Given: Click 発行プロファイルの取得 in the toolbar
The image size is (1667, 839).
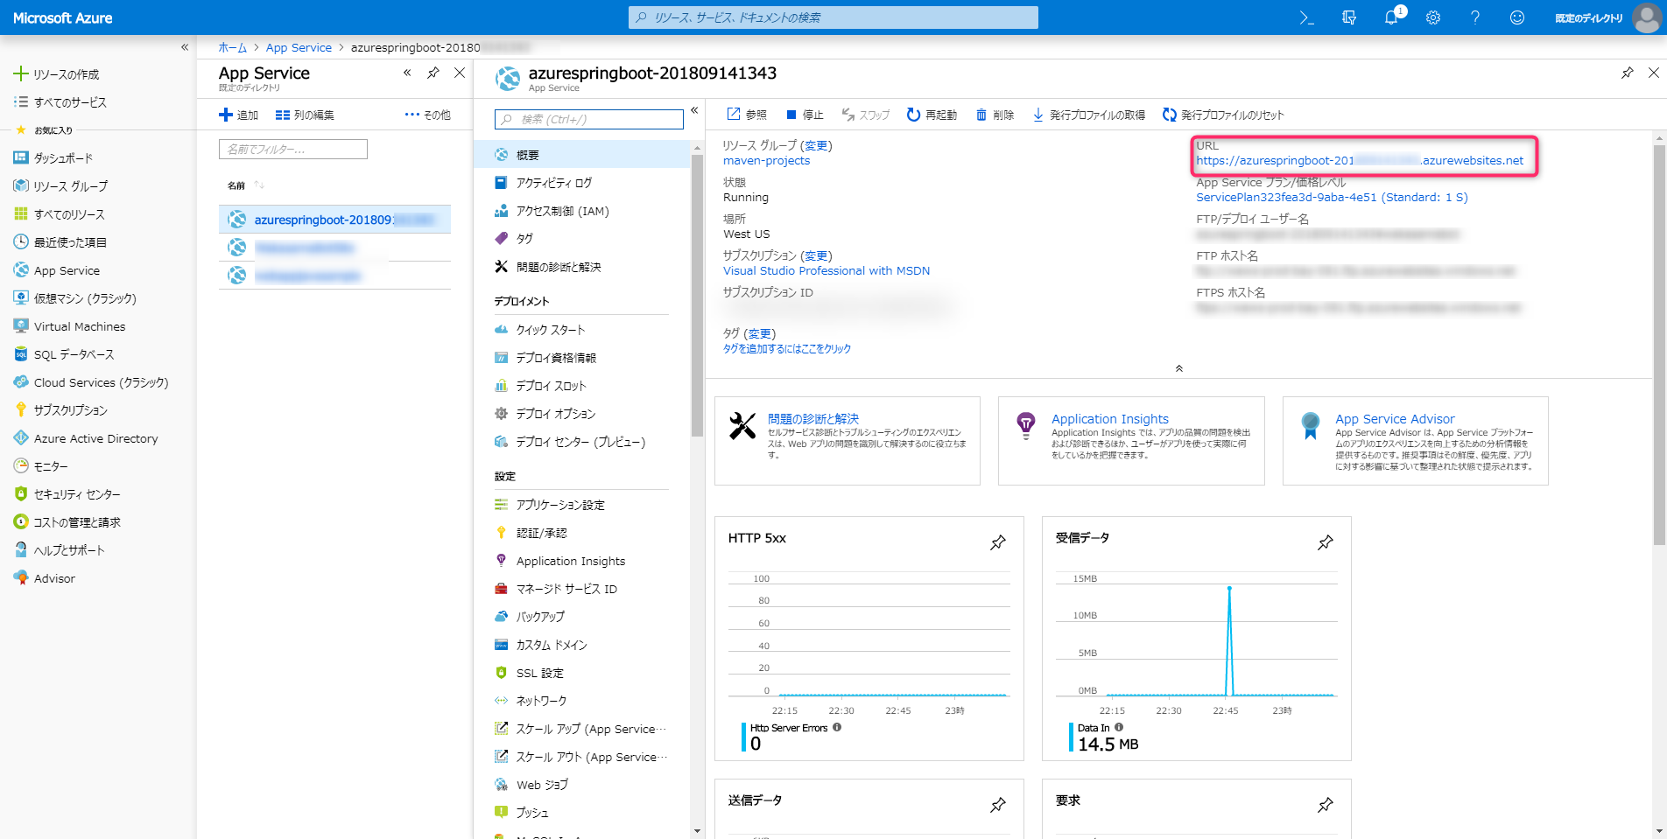Looking at the screenshot, I should point(1088,115).
